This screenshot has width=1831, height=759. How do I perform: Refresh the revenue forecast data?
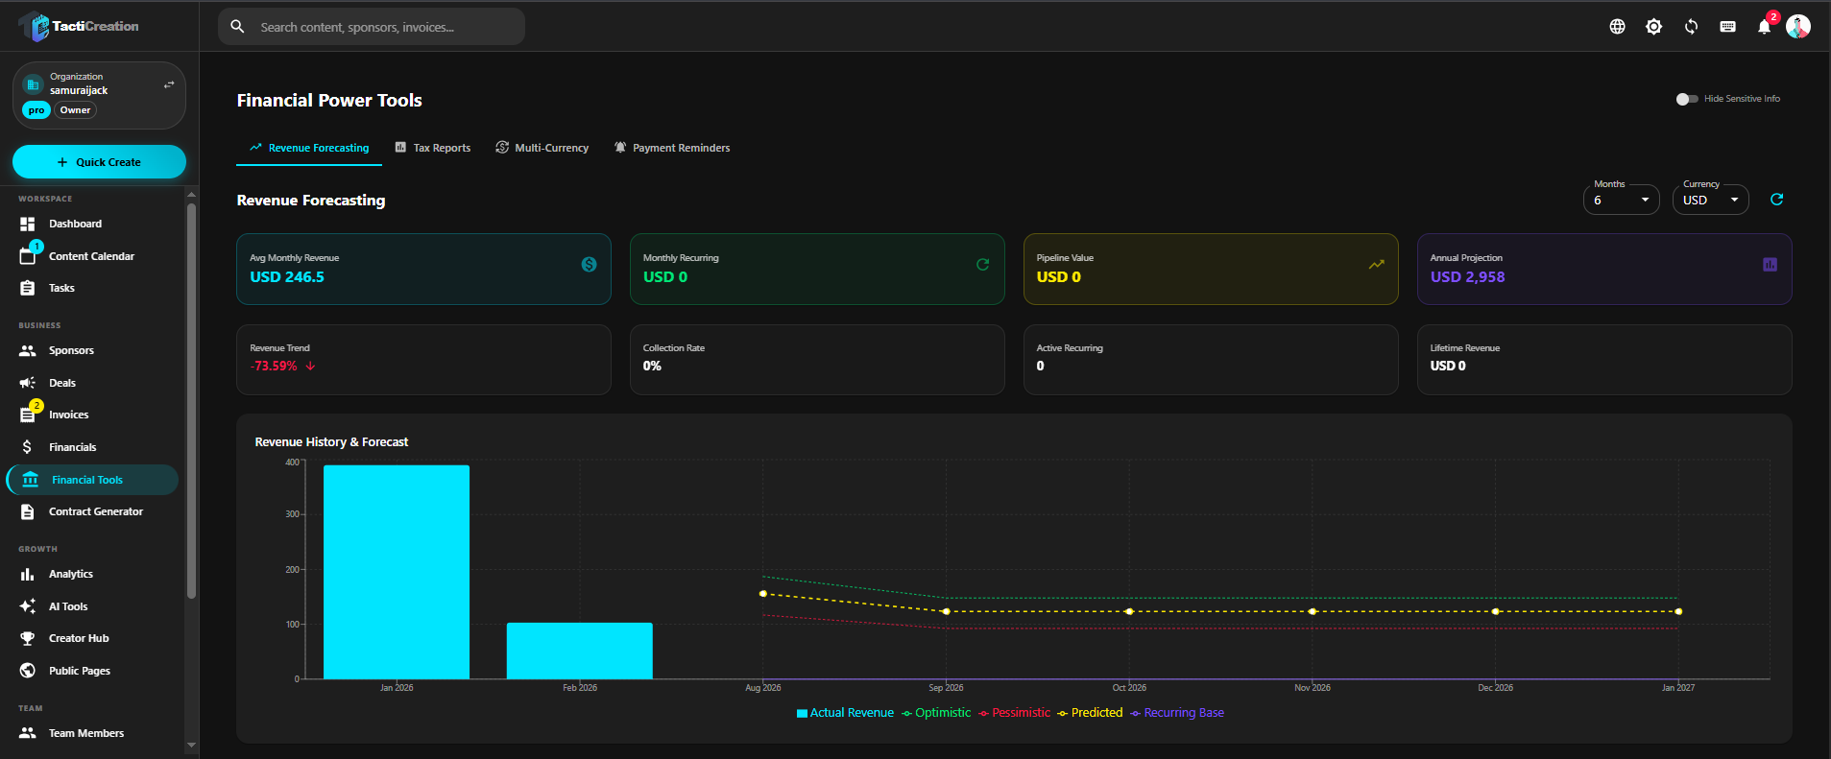(x=1776, y=200)
